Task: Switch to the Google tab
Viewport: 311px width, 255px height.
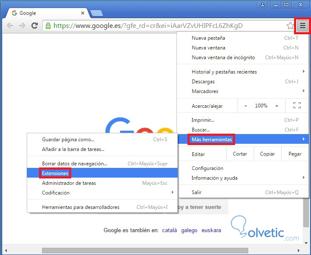Action: click(49, 13)
